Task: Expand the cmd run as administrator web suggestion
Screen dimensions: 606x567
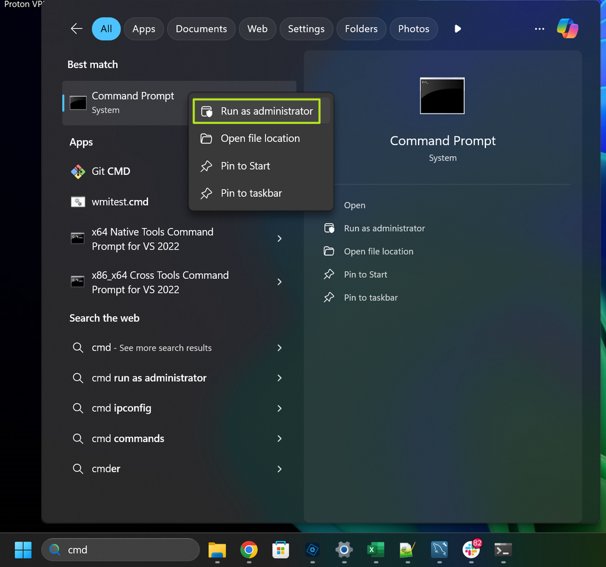Action: pos(279,378)
